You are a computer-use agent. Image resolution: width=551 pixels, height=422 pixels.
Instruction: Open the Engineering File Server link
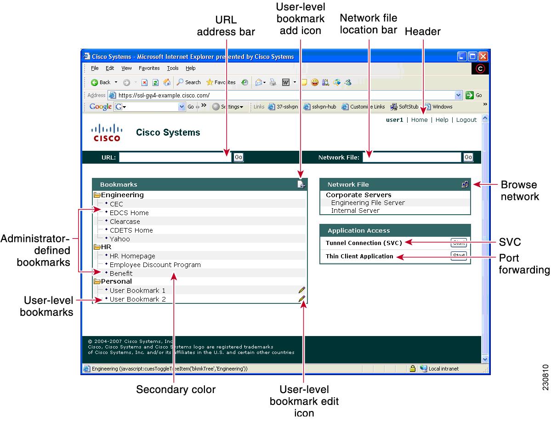368,203
